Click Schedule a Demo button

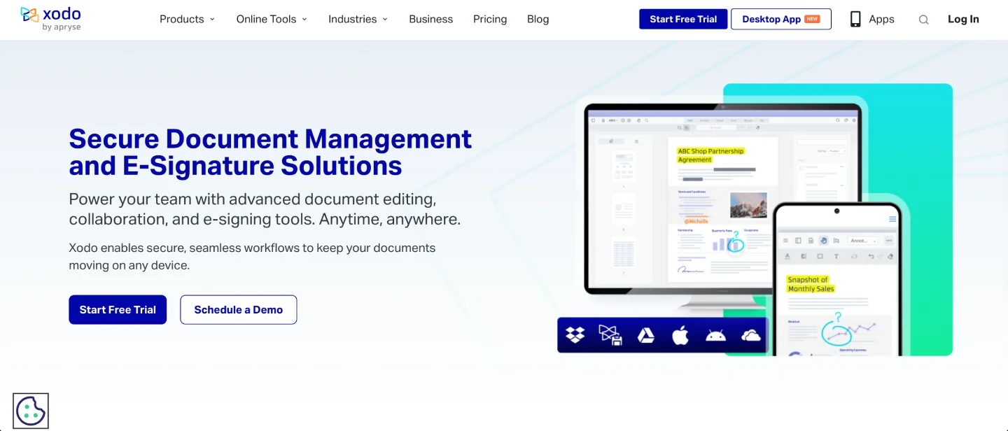pyautogui.click(x=239, y=309)
